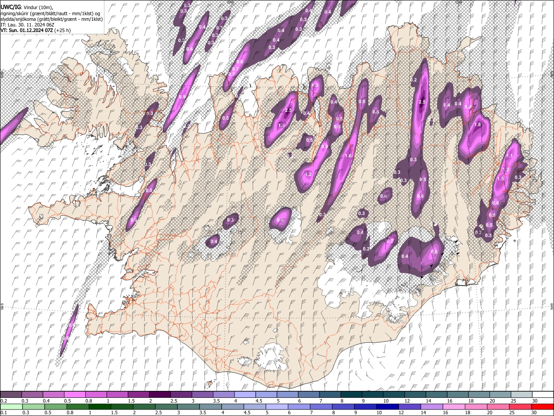The width and height of the screenshot is (554, 416).
Task: Click the '1.1' snowfall value near east coast
Action: [509, 156]
